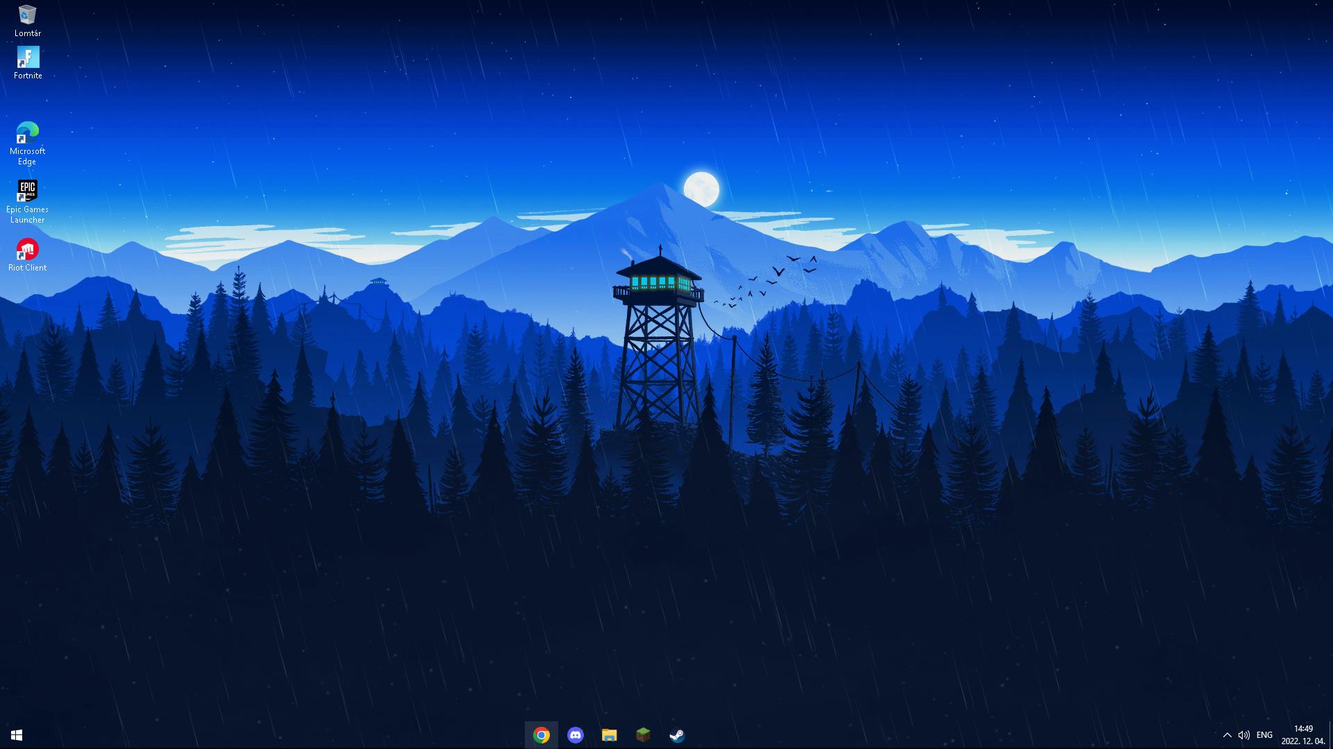
Task: Select the Microsoft Edge desktop icon
Action: (28, 132)
